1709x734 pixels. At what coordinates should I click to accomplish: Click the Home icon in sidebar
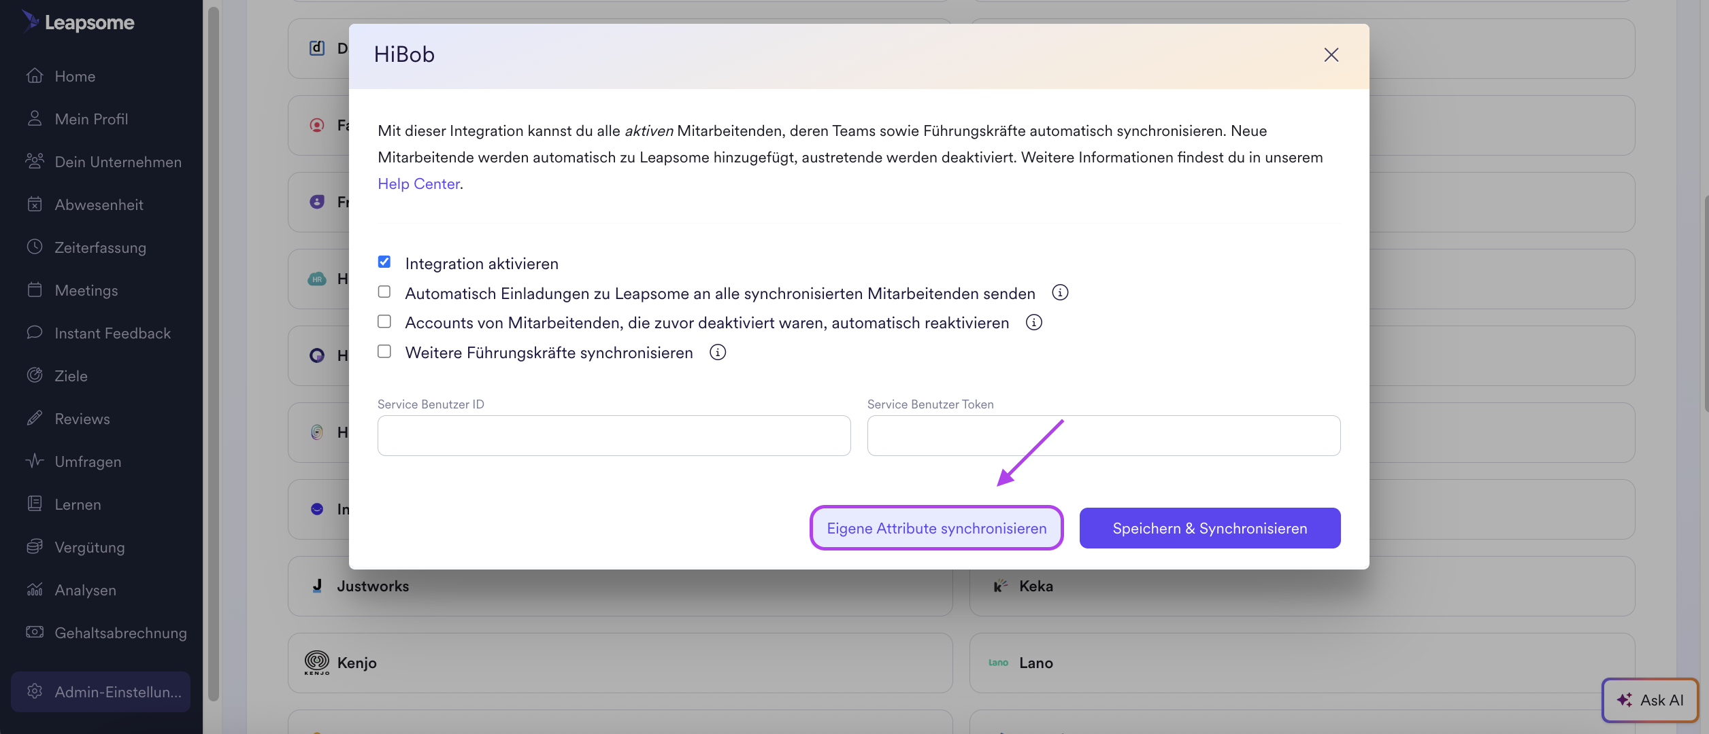pyautogui.click(x=35, y=76)
